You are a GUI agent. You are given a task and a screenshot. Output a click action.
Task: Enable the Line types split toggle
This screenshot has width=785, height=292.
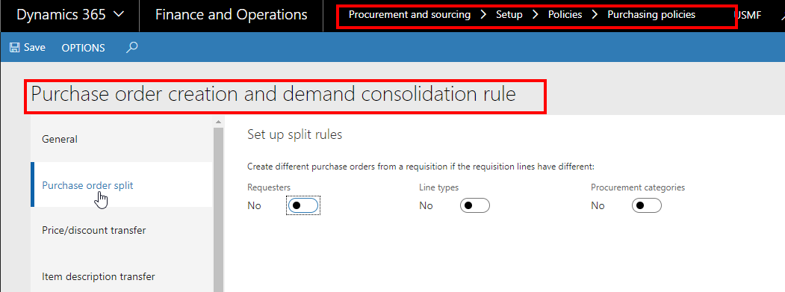(x=474, y=205)
